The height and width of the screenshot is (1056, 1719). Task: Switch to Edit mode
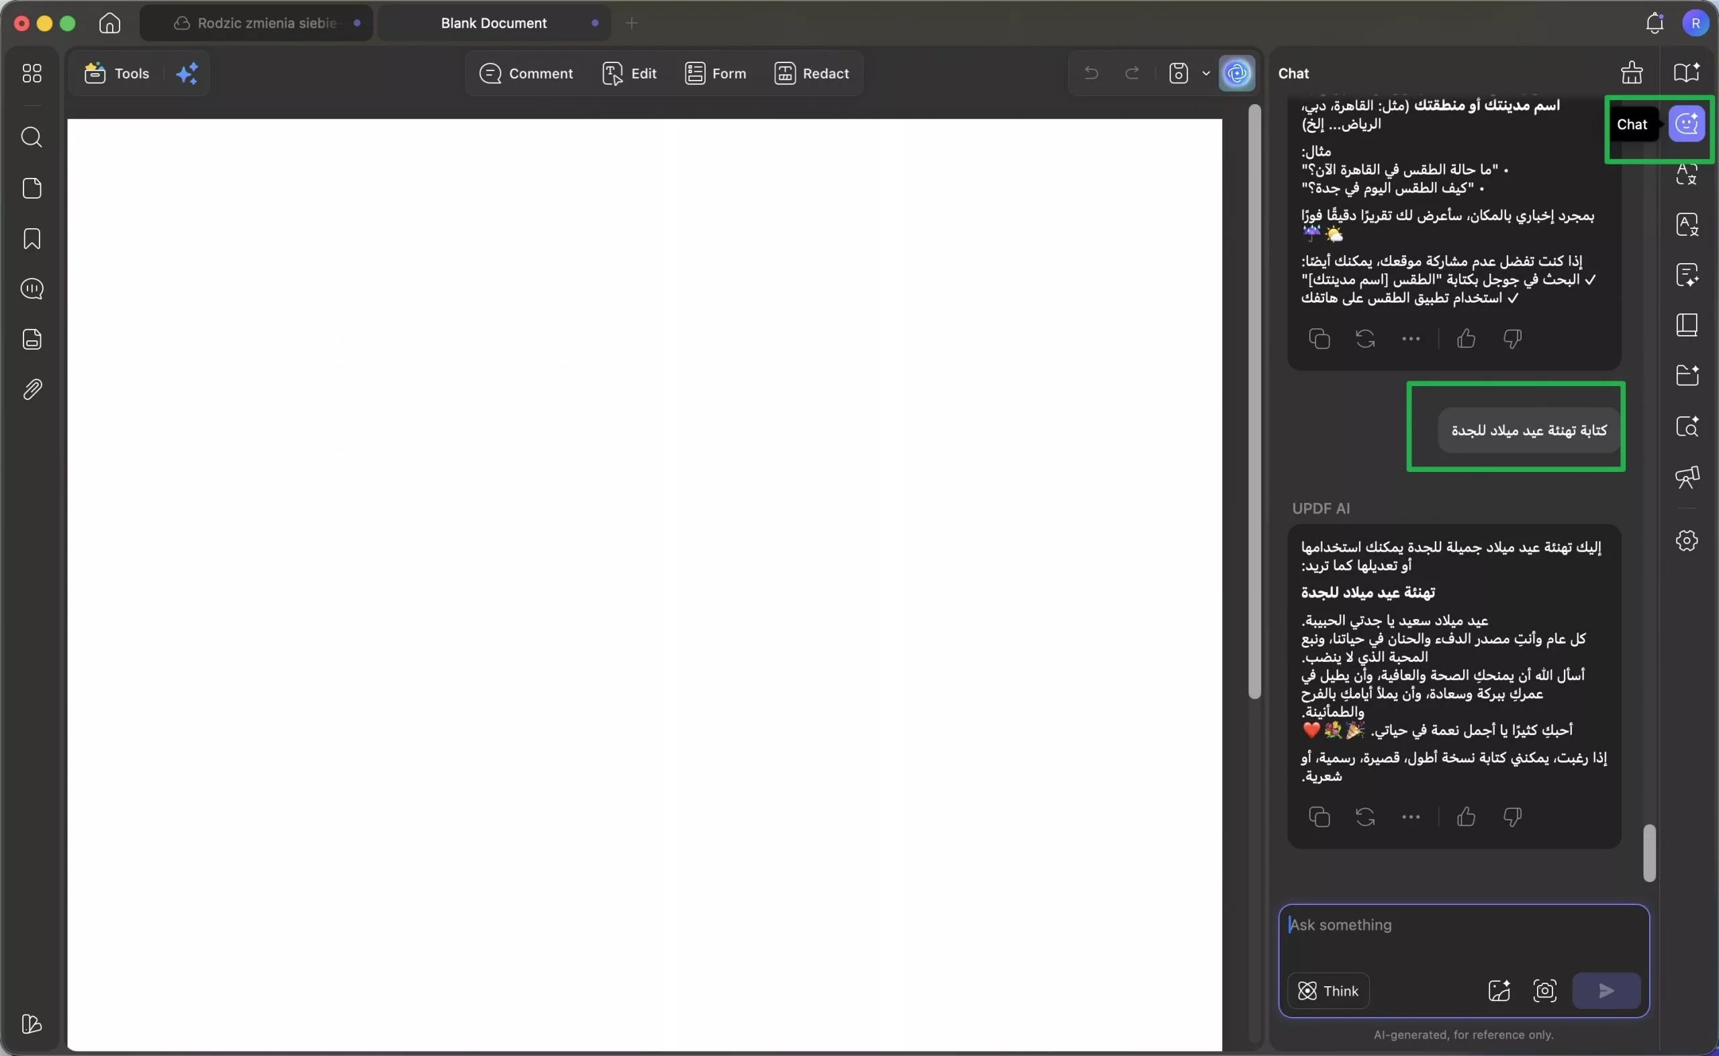click(629, 73)
